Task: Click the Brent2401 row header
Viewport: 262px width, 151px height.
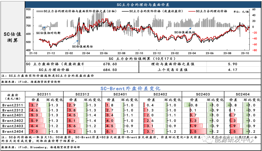Action: pos(13,115)
